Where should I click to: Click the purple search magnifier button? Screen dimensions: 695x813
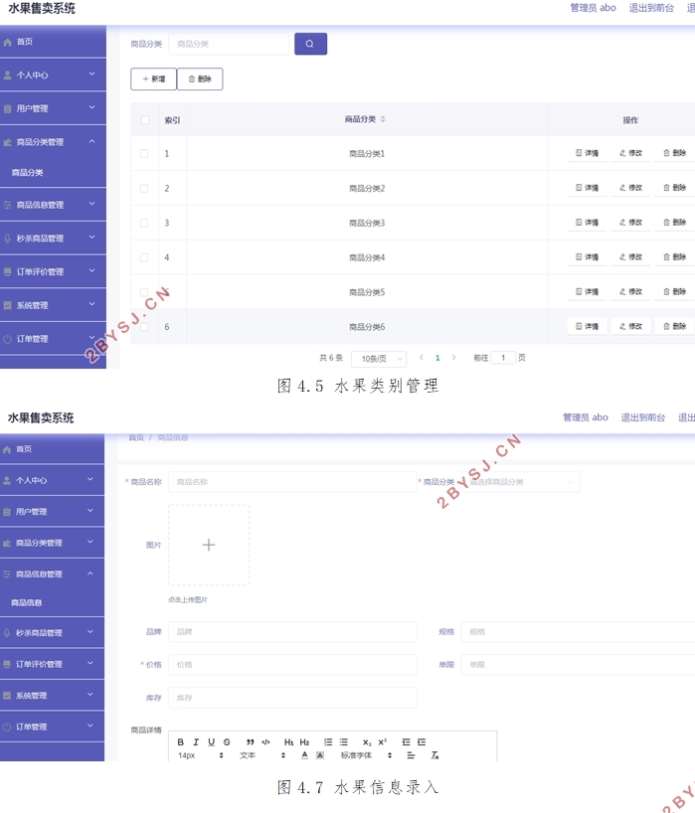(x=310, y=44)
